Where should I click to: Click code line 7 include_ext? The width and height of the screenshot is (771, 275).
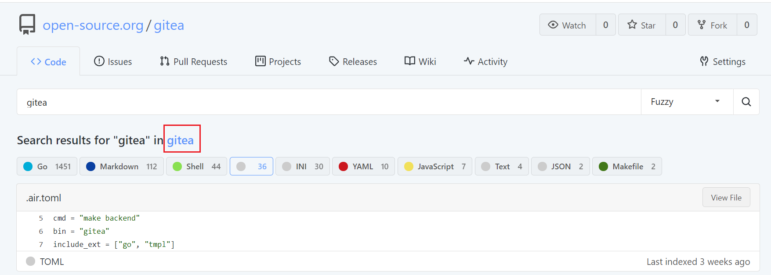pos(114,244)
